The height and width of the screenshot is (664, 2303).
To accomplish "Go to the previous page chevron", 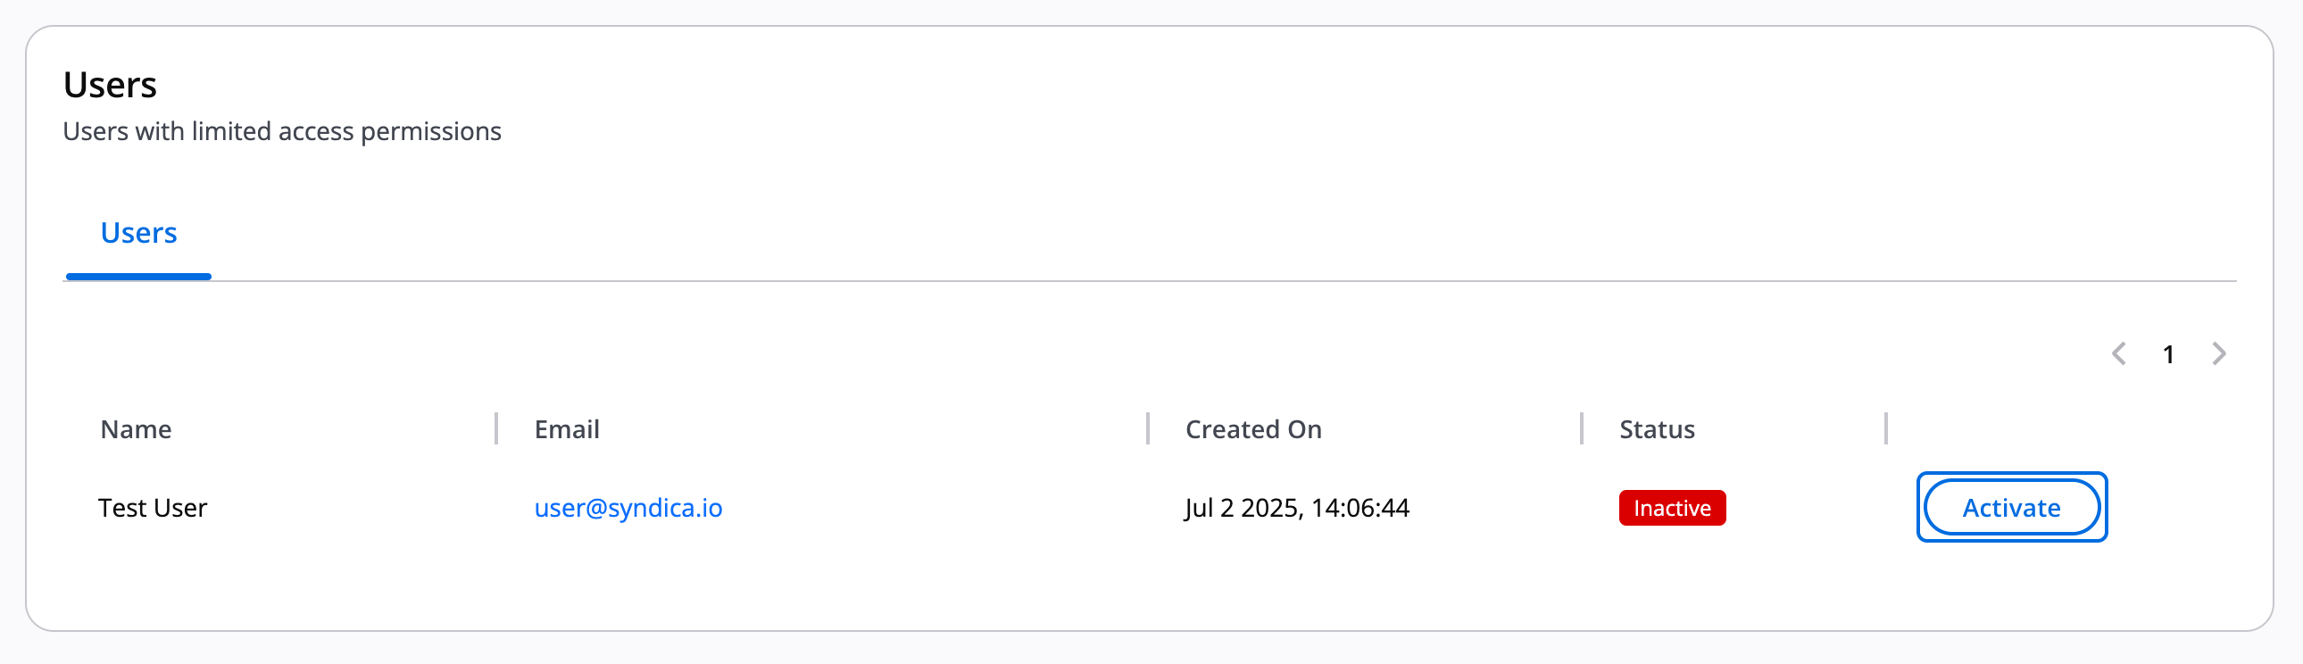I will tap(2118, 354).
